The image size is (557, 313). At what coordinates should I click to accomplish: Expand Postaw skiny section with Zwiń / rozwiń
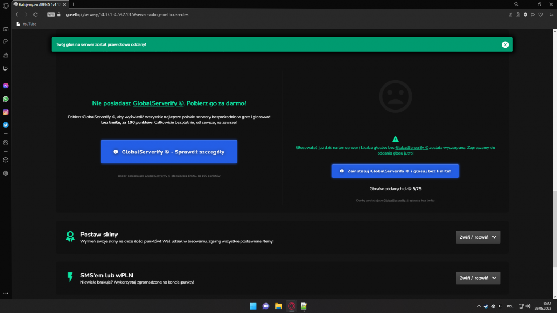point(478,237)
